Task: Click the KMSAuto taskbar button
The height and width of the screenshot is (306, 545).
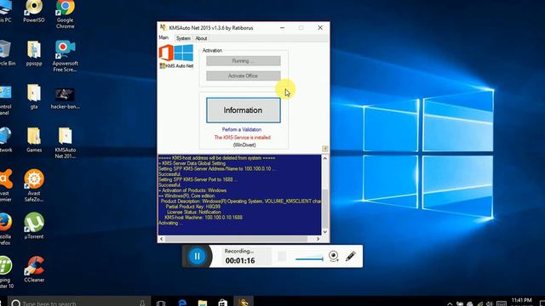Action: [x=244, y=302]
